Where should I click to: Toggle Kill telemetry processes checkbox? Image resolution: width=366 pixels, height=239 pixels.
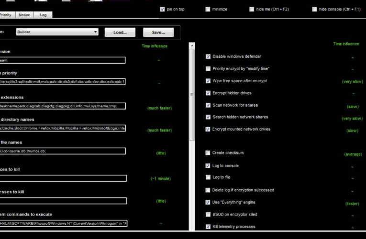pyautogui.click(x=208, y=227)
